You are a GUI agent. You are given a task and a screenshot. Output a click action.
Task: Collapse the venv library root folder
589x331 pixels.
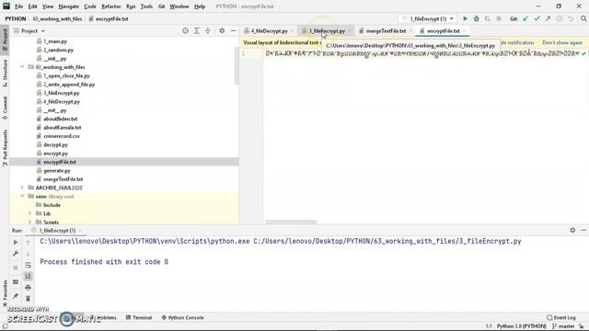click(22, 196)
